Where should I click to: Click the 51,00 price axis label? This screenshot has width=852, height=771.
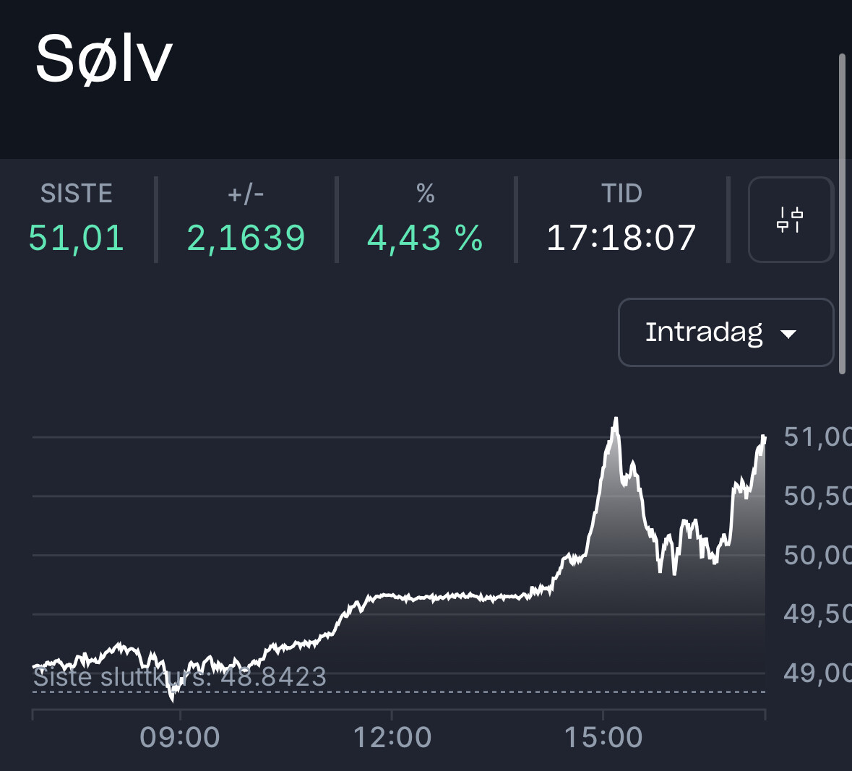(817, 437)
